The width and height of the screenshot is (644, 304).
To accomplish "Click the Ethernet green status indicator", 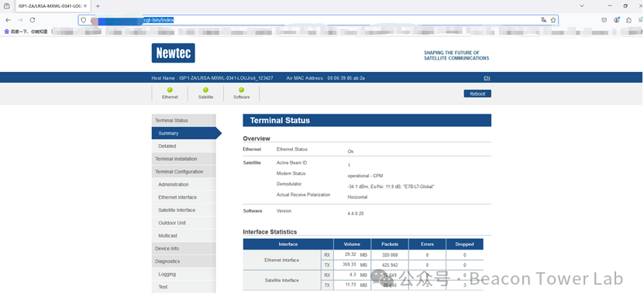I will (x=170, y=91).
